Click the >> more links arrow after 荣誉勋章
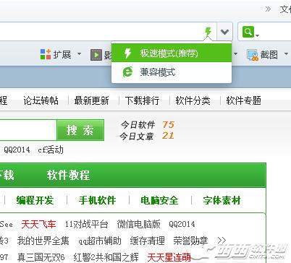The height and width of the screenshot is (263, 291). point(222,240)
